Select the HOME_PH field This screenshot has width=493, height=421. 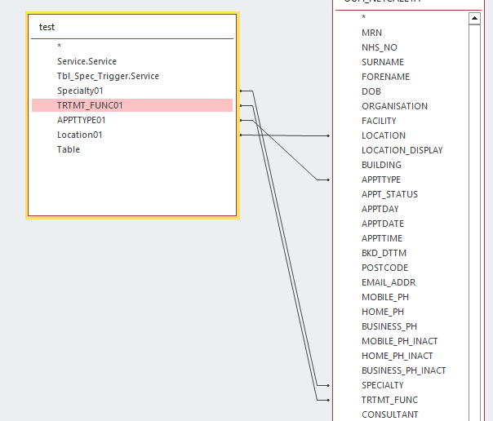(383, 312)
